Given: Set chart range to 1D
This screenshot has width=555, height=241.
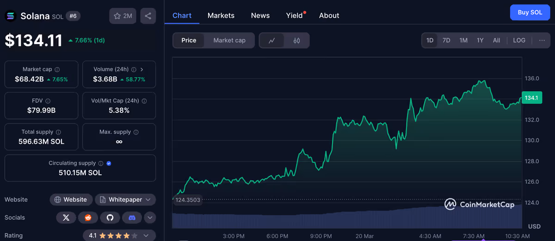Looking at the screenshot, I should (430, 40).
